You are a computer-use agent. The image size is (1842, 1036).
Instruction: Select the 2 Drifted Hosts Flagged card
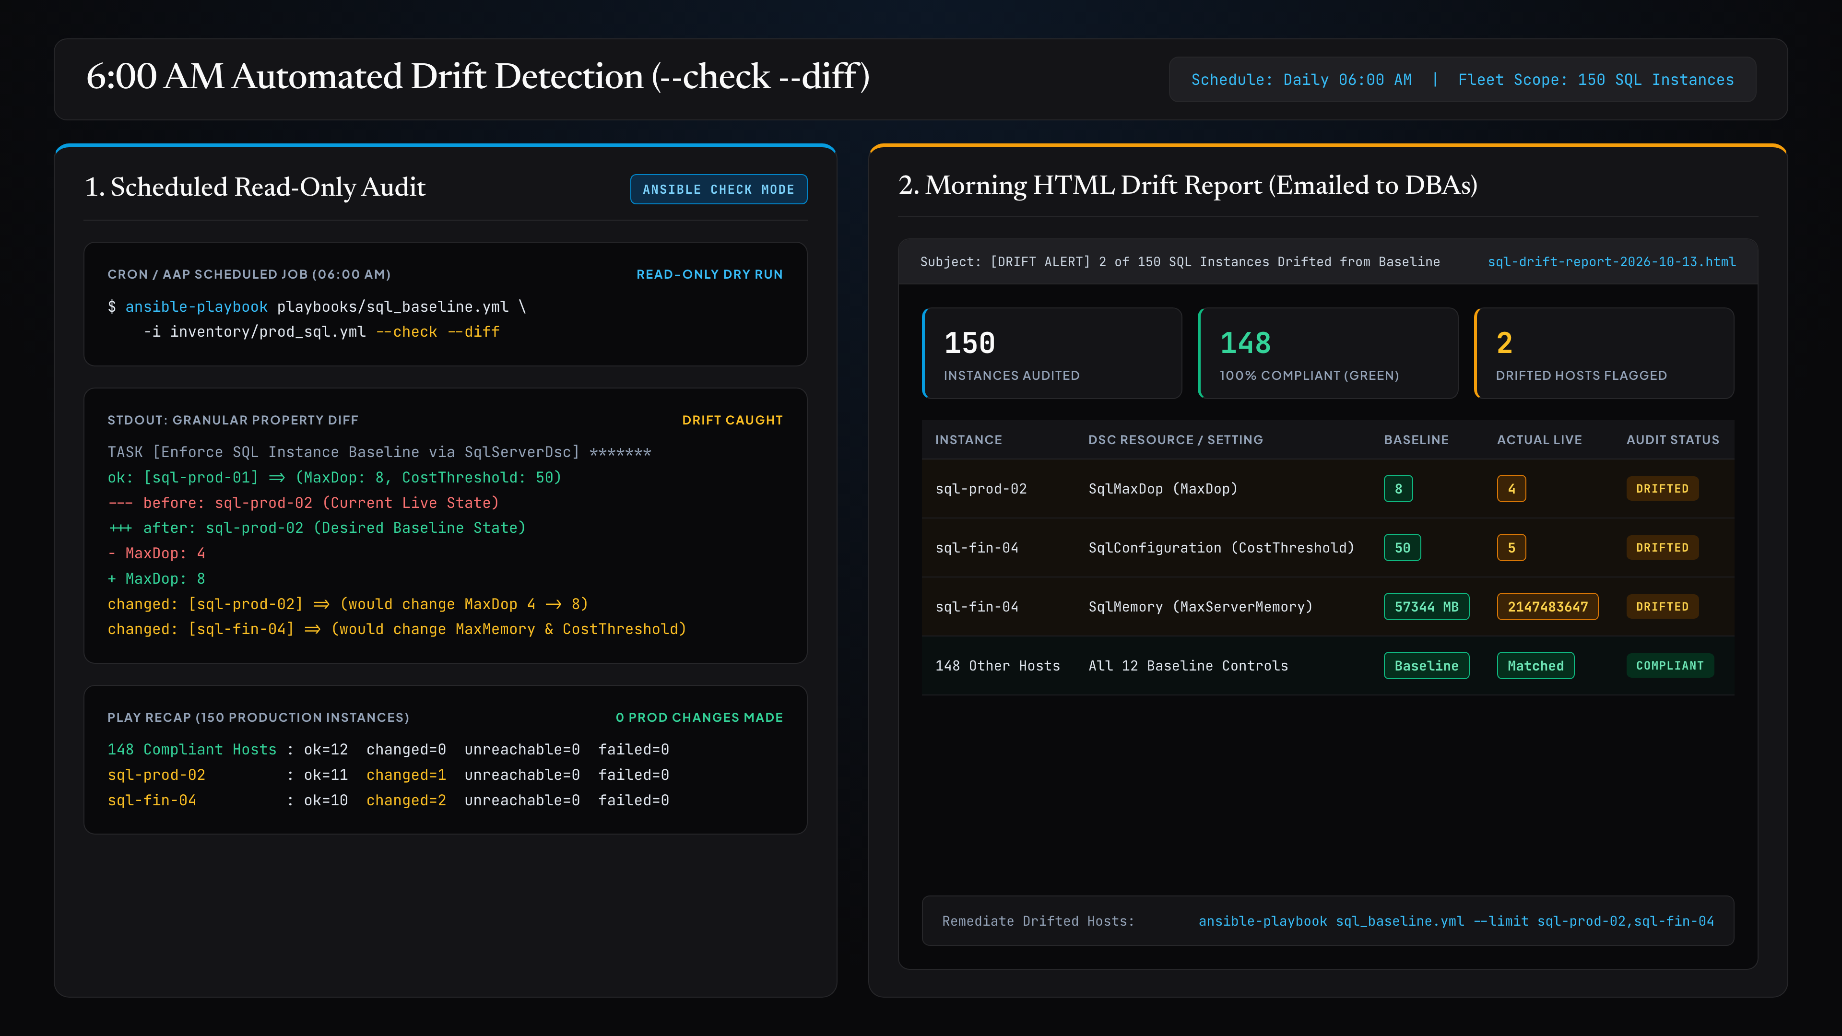click(1604, 353)
